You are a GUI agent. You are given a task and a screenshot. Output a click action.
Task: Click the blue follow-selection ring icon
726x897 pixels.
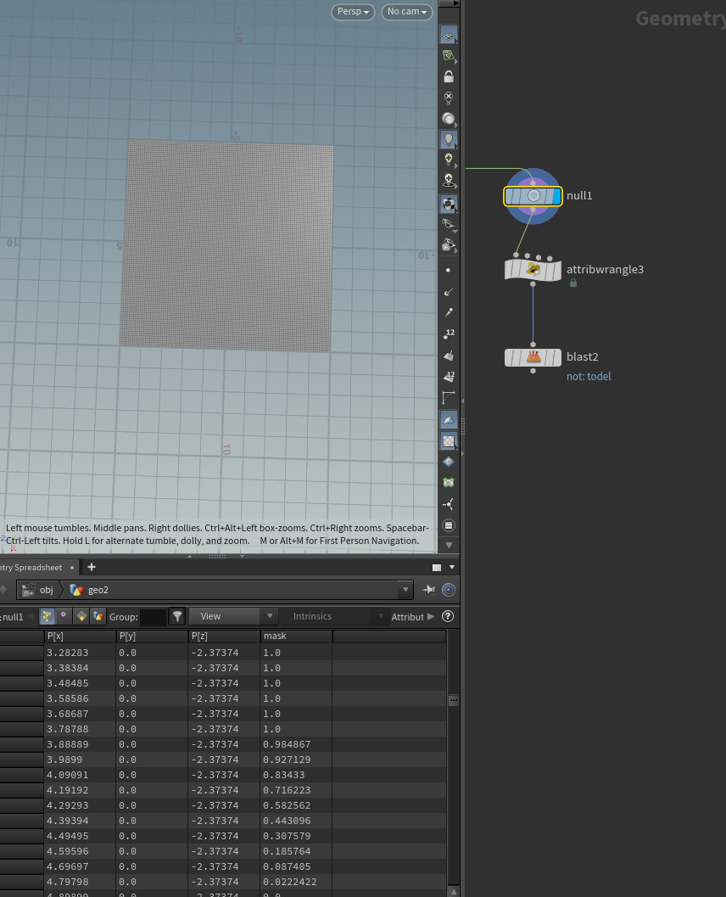coord(449,590)
